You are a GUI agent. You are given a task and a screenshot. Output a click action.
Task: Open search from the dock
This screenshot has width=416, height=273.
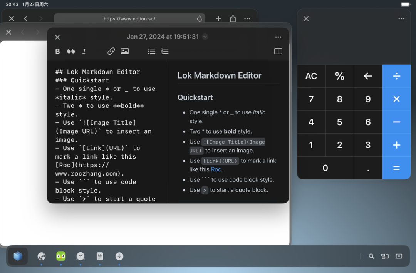tap(371, 256)
